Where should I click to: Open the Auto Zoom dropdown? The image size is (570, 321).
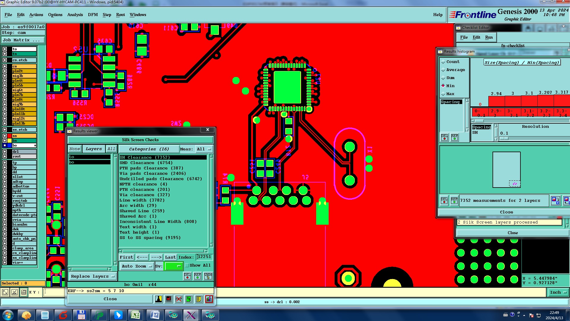(x=137, y=266)
